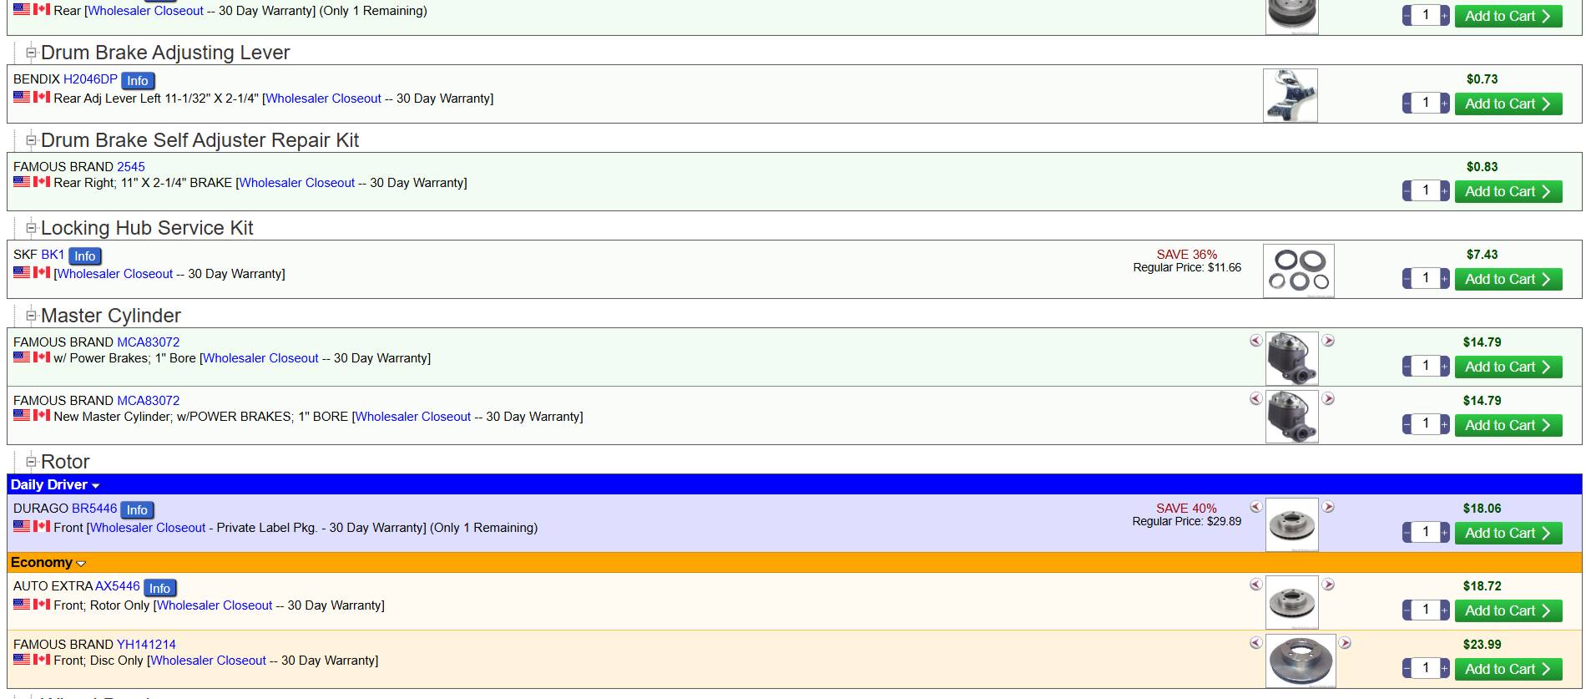The width and height of the screenshot is (1586, 699).
Task: Add SKF BK1 to cart
Action: point(1508,279)
